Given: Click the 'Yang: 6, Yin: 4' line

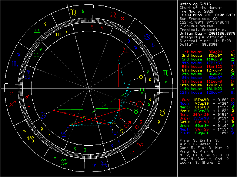Looking at the screenshot, I should point(196,152).
